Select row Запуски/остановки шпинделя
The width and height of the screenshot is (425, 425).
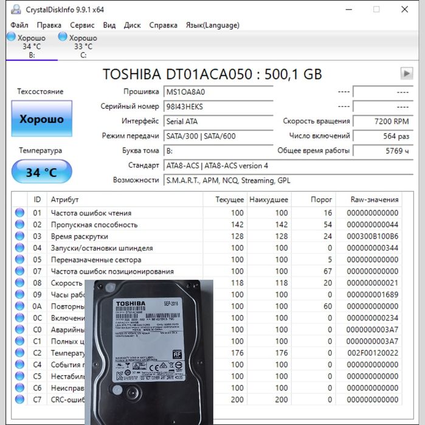coord(207,247)
